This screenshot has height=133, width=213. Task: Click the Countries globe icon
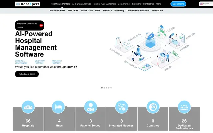pyautogui.click(x=153, y=107)
